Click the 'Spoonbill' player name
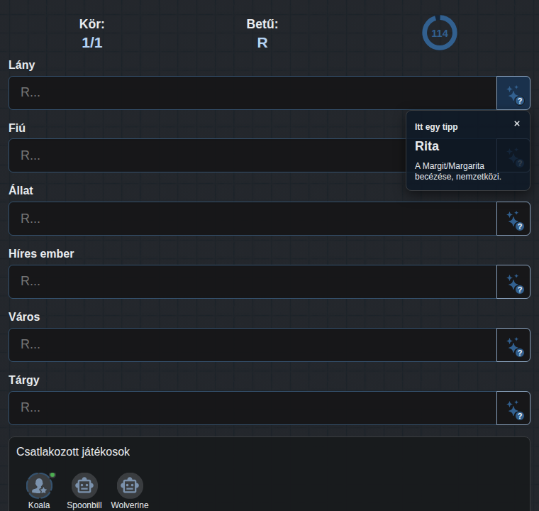 click(x=84, y=505)
